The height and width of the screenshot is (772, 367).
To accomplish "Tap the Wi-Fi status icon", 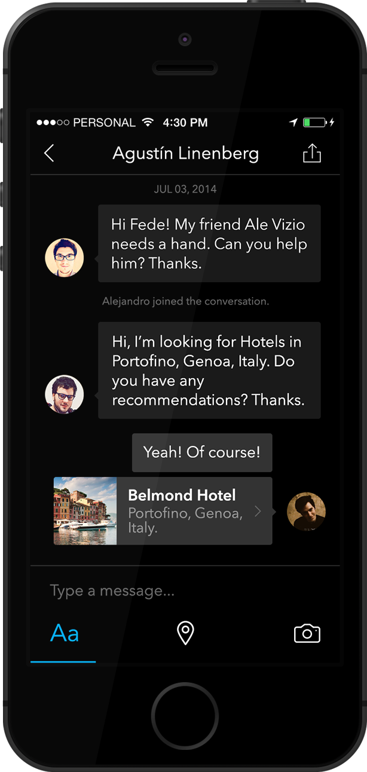I will (x=148, y=123).
